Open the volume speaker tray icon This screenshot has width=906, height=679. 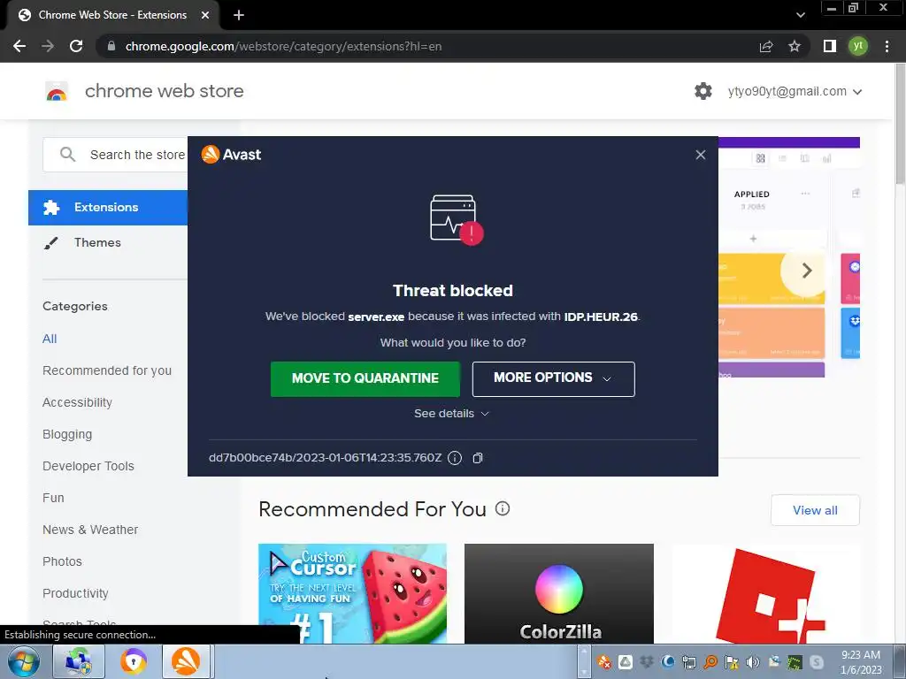[753, 662]
